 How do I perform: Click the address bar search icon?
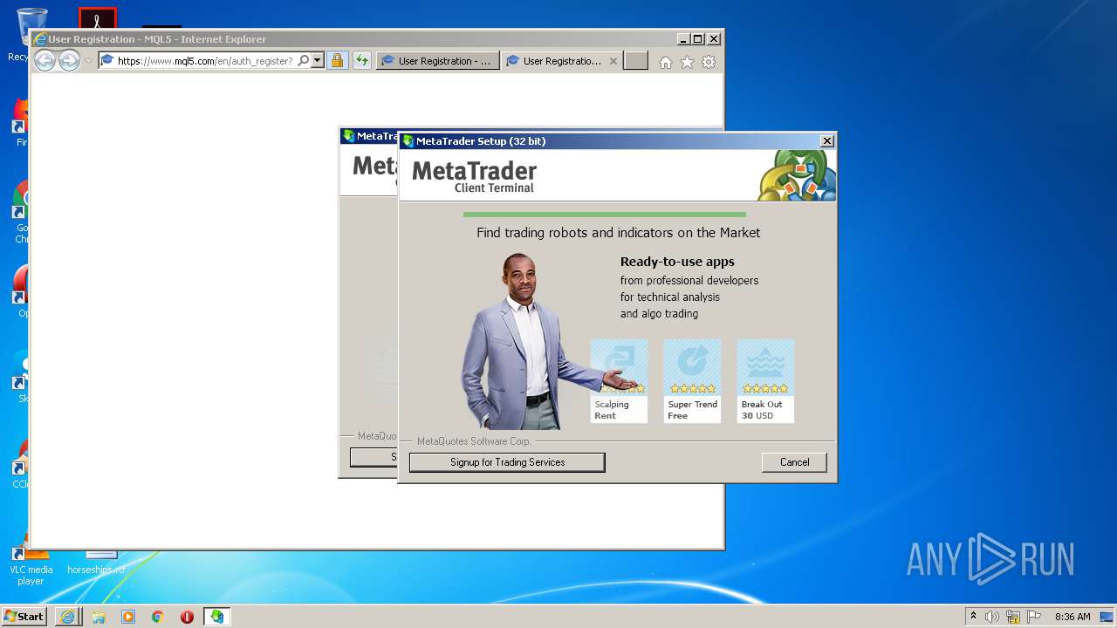coord(303,61)
